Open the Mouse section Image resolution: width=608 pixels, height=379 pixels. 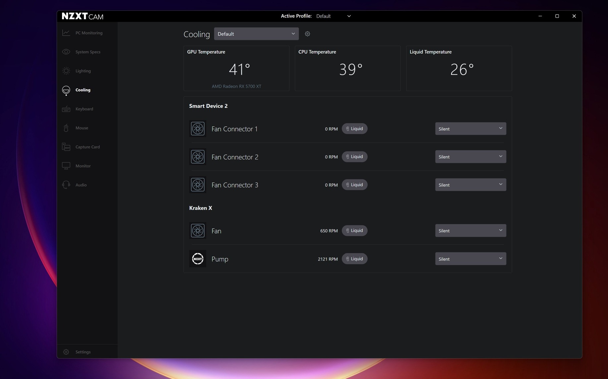(82, 128)
